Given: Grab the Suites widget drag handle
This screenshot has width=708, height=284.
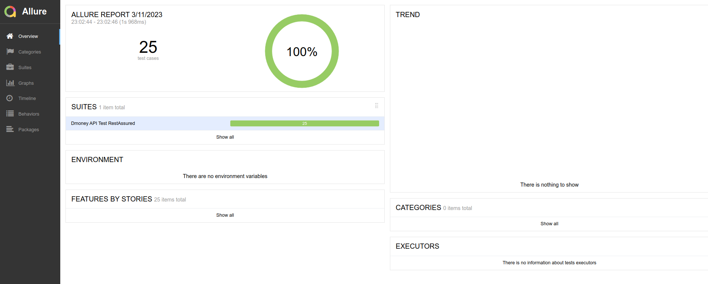Looking at the screenshot, I should tap(377, 106).
